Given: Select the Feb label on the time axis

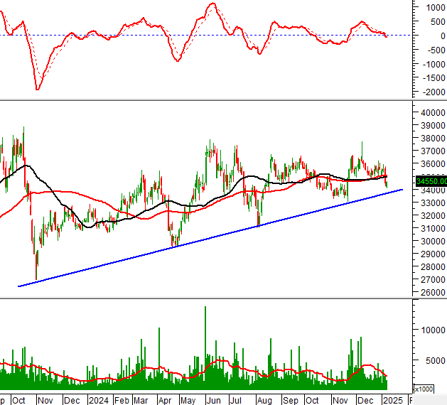Looking at the screenshot, I should pos(122,401).
